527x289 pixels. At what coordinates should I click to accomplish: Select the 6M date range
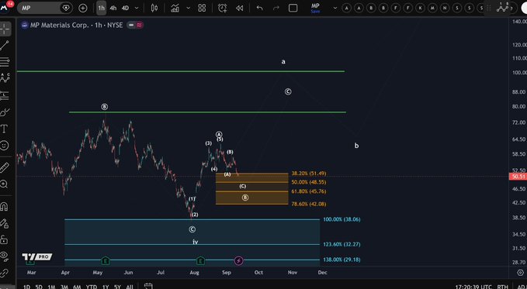pyautogui.click(x=77, y=287)
